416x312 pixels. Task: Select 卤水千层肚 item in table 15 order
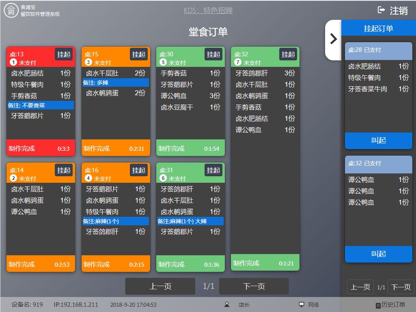(x=116, y=73)
